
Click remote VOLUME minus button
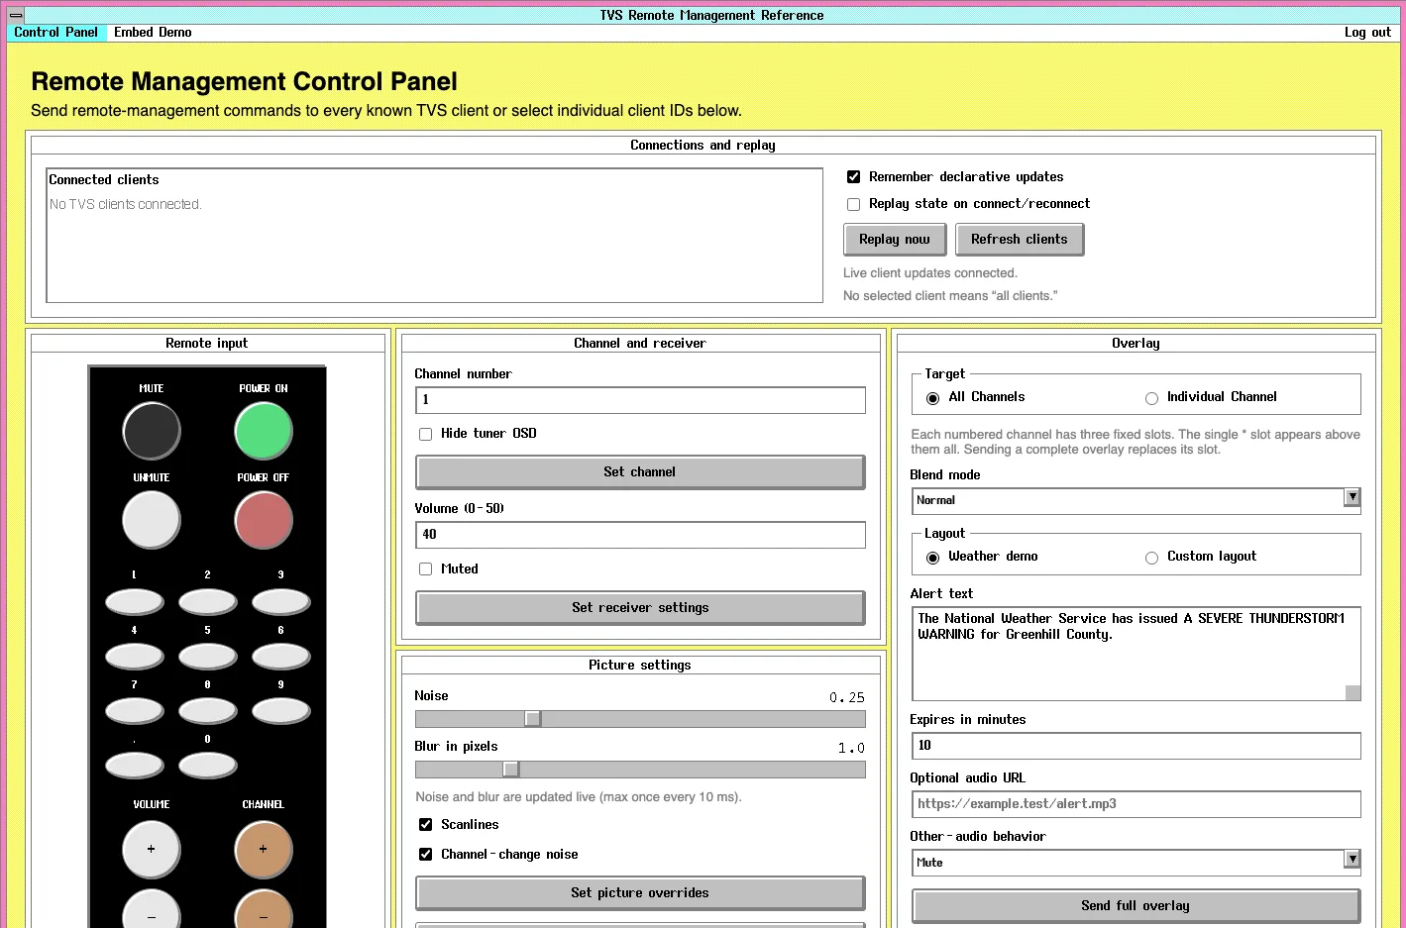(x=152, y=909)
